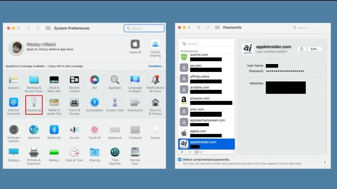Open Users & Groups pane
Viewport: 337px width, 189px height.
point(74,106)
